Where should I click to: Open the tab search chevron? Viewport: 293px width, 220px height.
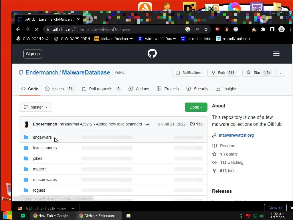[264, 19]
